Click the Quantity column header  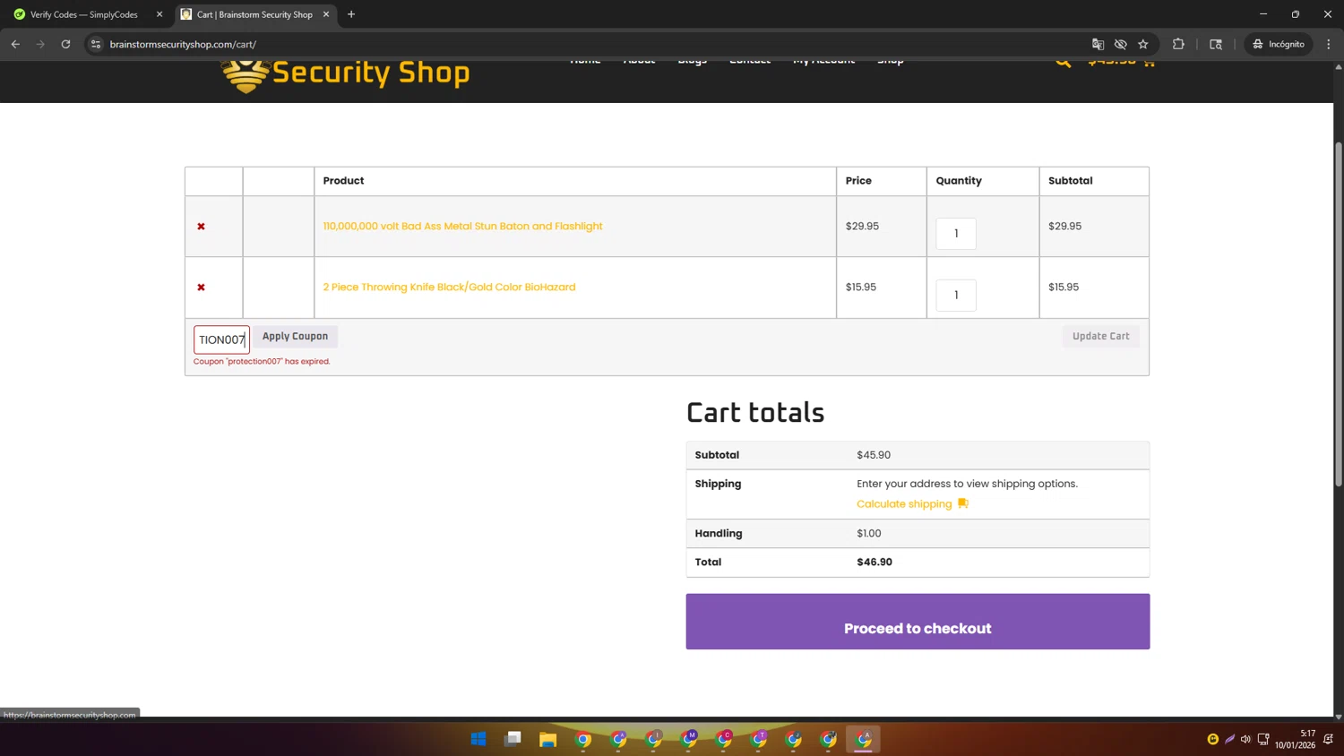959,180
